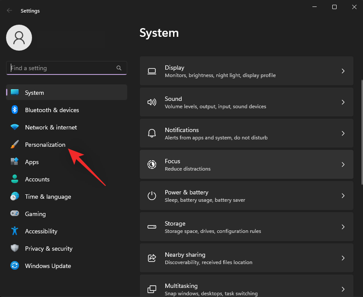363x297 pixels.
Task: Click the Multitasking windows icon
Action: point(152,289)
